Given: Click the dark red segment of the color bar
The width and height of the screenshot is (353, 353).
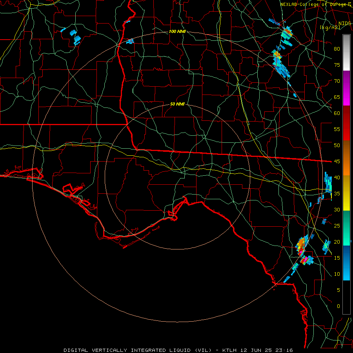Looking at the screenshot, I should pos(346,123).
